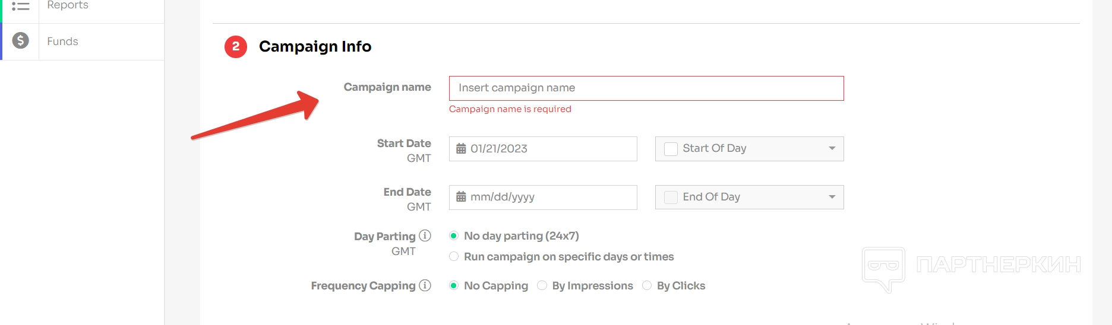Open the Reports menu item
This screenshot has height=325, width=1112.
pos(68,5)
